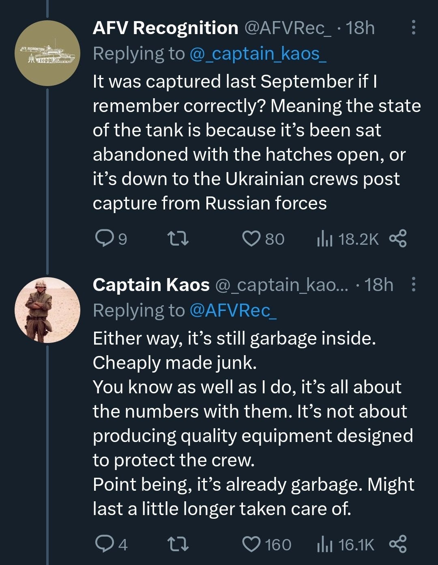Open the @AFVRec_ mention link
Image resolution: width=438 pixels, height=565 pixels.
[x=233, y=311]
